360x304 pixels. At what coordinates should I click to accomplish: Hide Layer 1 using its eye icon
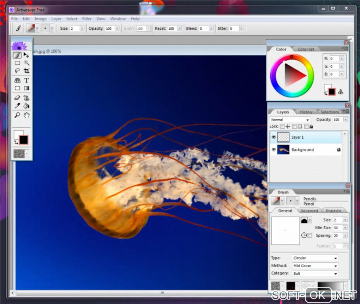[x=273, y=137]
